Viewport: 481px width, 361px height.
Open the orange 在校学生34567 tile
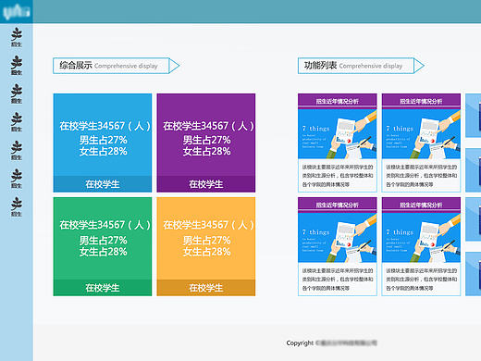206,246
